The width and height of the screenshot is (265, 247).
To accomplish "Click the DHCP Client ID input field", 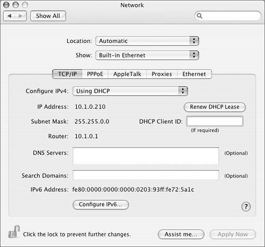I will (x=215, y=121).
